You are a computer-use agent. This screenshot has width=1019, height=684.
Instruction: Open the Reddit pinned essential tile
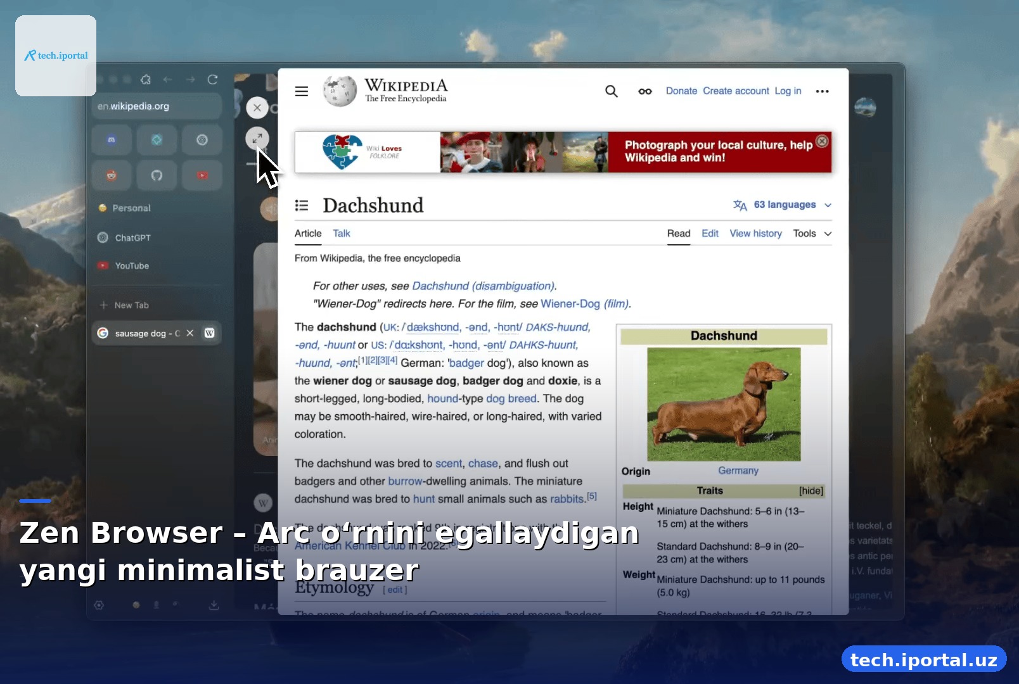pos(112,175)
